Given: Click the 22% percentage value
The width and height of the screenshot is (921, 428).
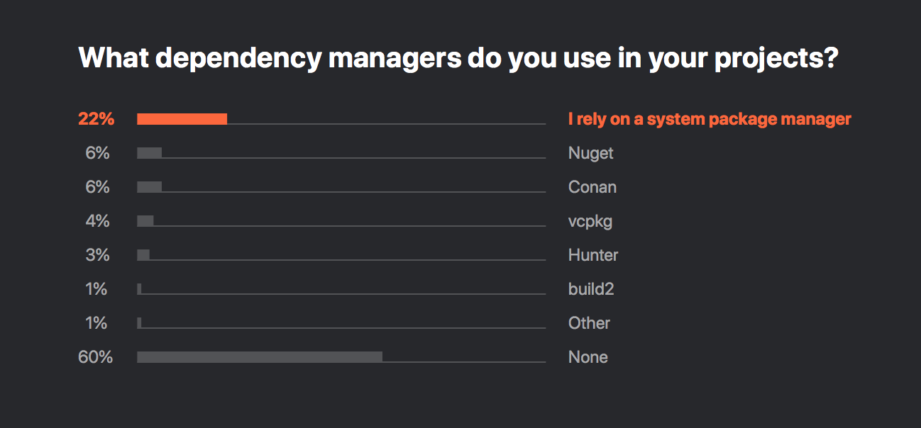Looking at the screenshot, I should (x=96, y=119).
